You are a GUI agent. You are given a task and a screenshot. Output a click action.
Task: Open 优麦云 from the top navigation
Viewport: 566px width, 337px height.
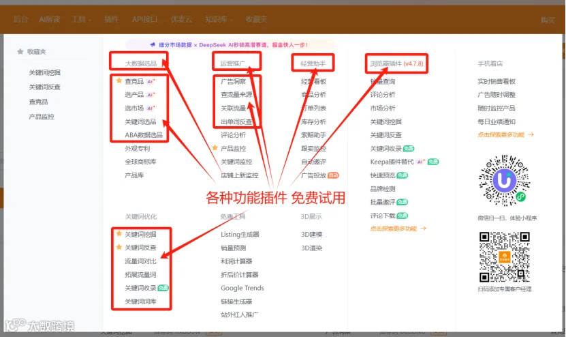pyautogui.click(x=181, y=20)
